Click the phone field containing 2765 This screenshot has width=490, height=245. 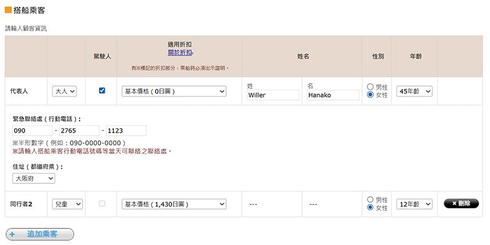[79, 131]
